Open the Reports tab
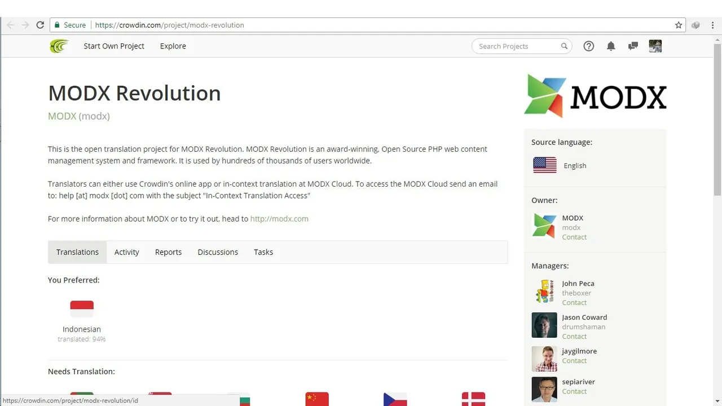Screen dimensions: 722x406 coord(168,252)
